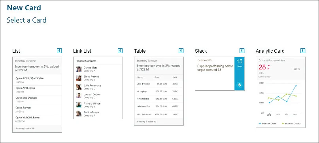The width and height of the screenshot is (319, 143).
Task: Click the Oplex AIR Laptop list item
Action: tap(37, 90)
